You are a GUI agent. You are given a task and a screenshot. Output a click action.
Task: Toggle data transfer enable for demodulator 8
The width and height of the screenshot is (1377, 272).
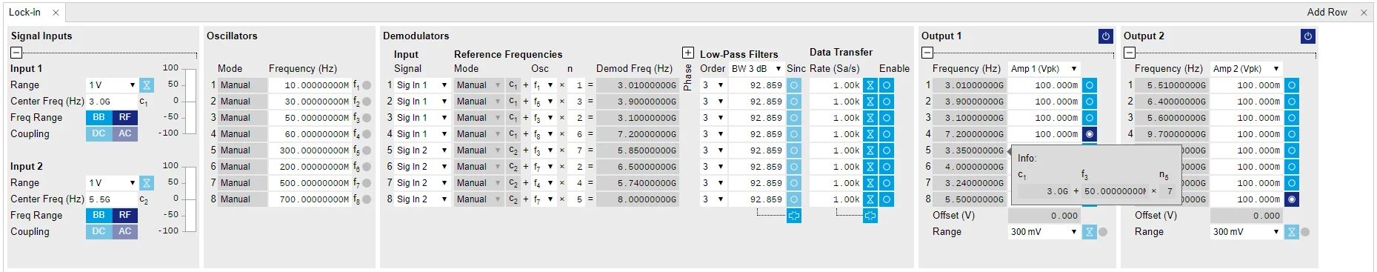(x=886, y=199)
